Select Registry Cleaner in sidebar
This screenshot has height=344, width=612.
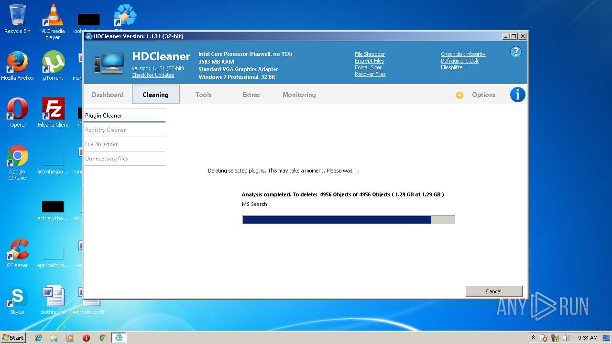coord(125,129)
